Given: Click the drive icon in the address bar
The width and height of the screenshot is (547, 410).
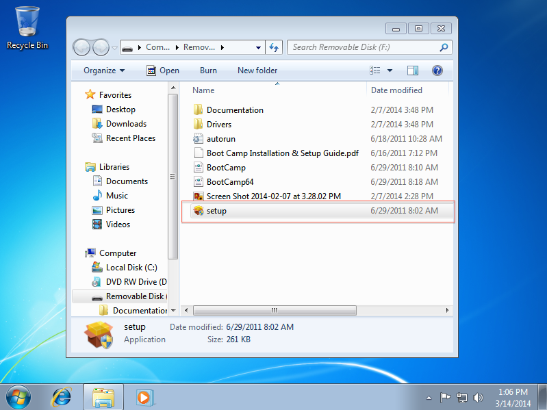Looking at the screenshot, I should [127, 48].
